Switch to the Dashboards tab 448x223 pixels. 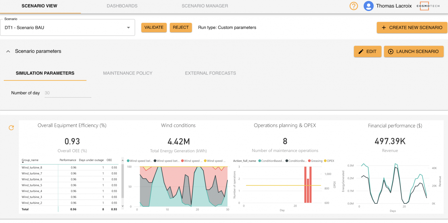[x=122, y=6]
